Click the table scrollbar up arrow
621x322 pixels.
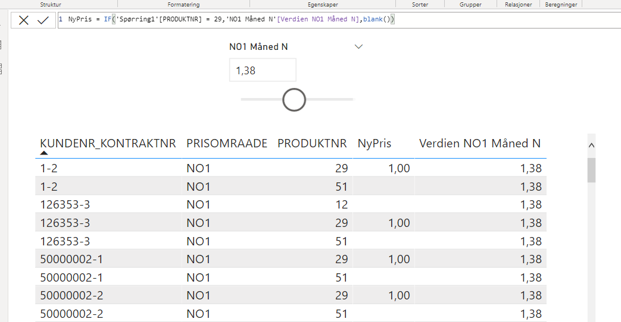tap(591, 146)
